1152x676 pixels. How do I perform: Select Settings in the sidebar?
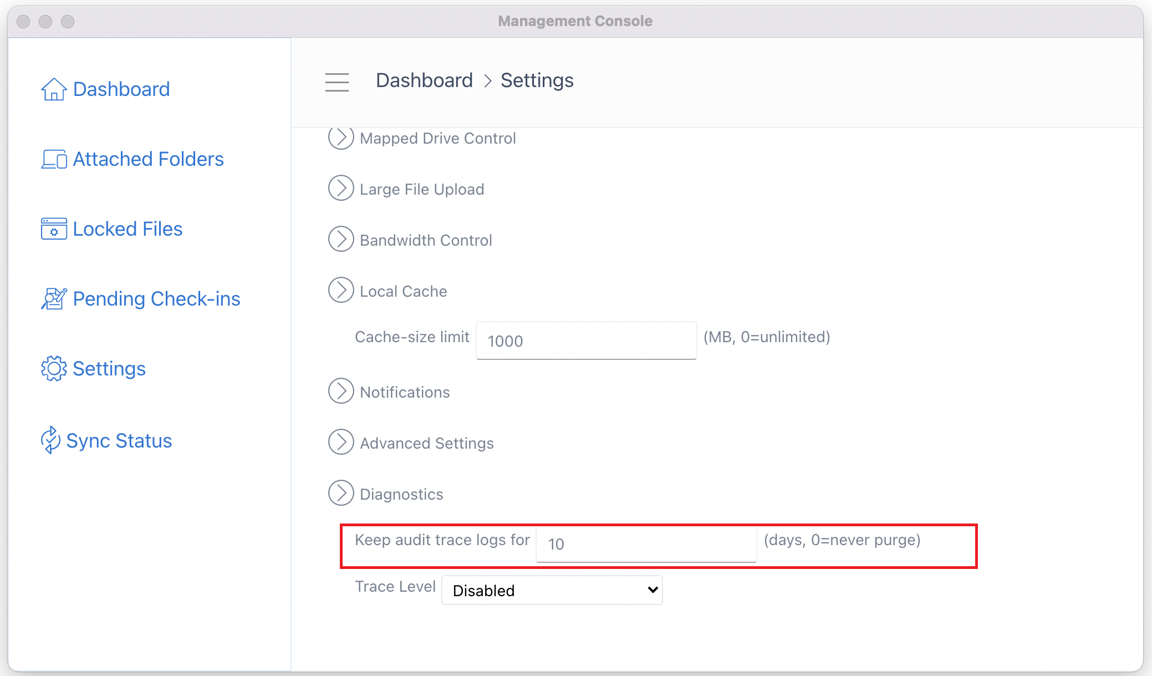coord(109,369)
